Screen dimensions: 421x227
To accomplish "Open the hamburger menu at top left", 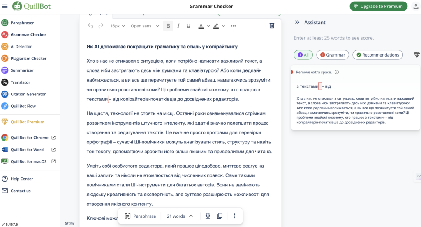I will point(5,6).
